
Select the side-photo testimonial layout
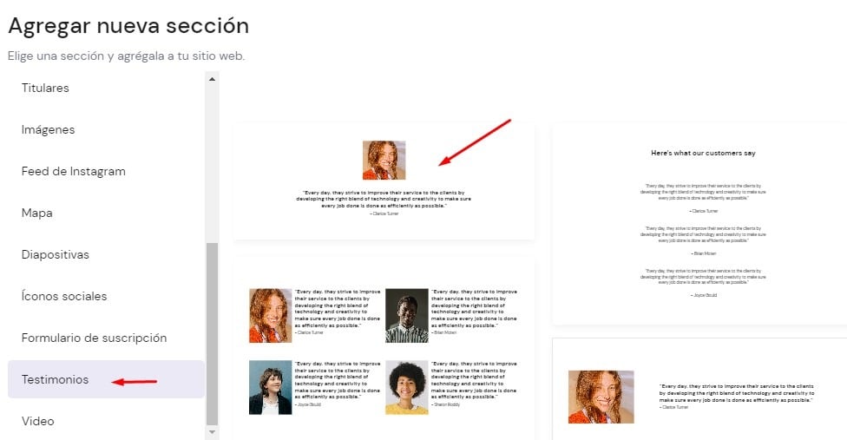699,391
